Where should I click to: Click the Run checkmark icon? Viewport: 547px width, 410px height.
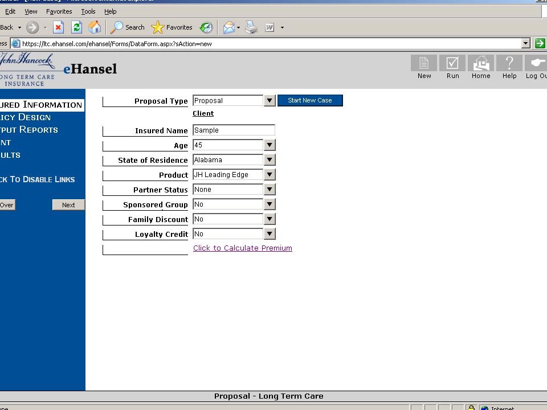(452, 63)
